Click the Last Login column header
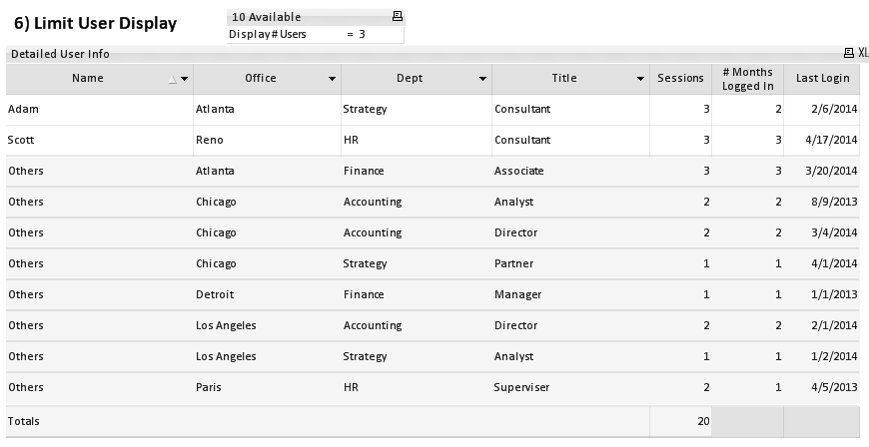 click(822, 79)
